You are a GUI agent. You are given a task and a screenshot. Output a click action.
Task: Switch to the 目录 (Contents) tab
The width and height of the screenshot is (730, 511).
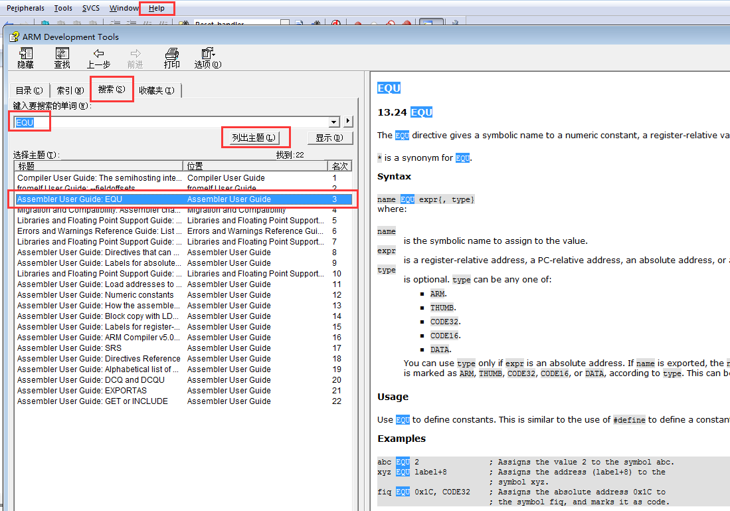click(29, 90)
